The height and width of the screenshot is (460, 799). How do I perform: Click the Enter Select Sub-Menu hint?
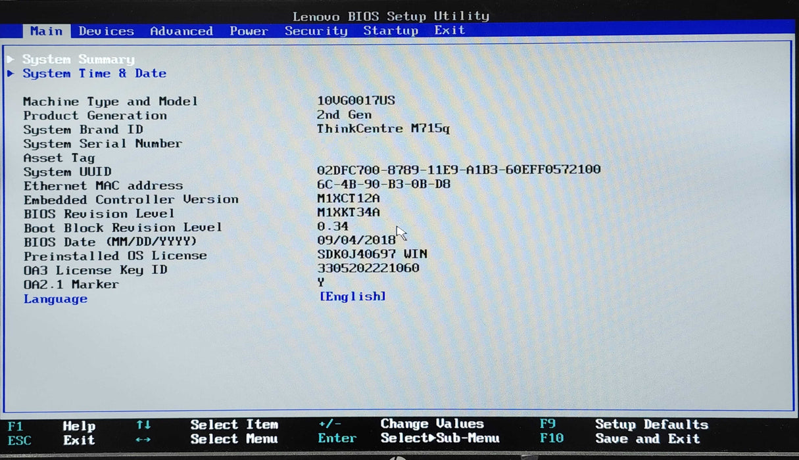click(x=408, y=438)
